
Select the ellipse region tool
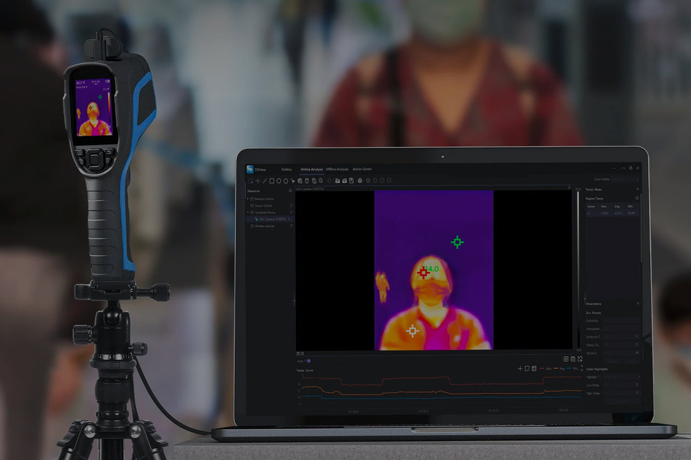pyautogui.click(x=278, y=181)
